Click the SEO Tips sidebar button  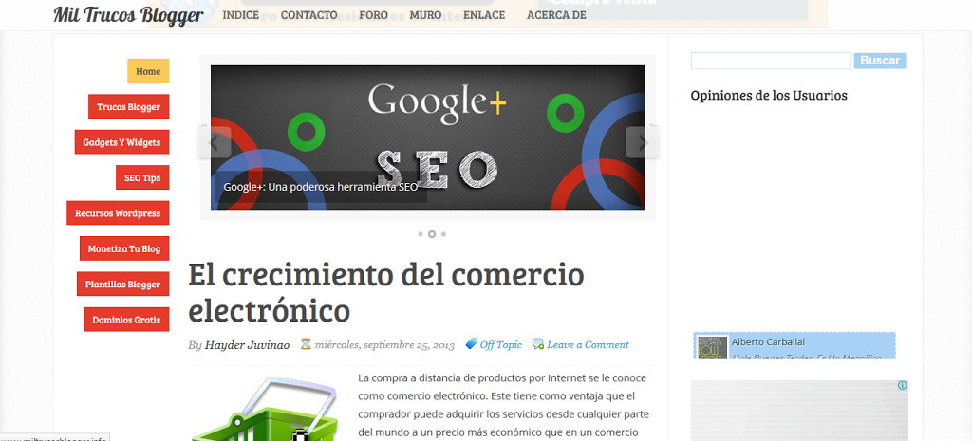[142, 177]
